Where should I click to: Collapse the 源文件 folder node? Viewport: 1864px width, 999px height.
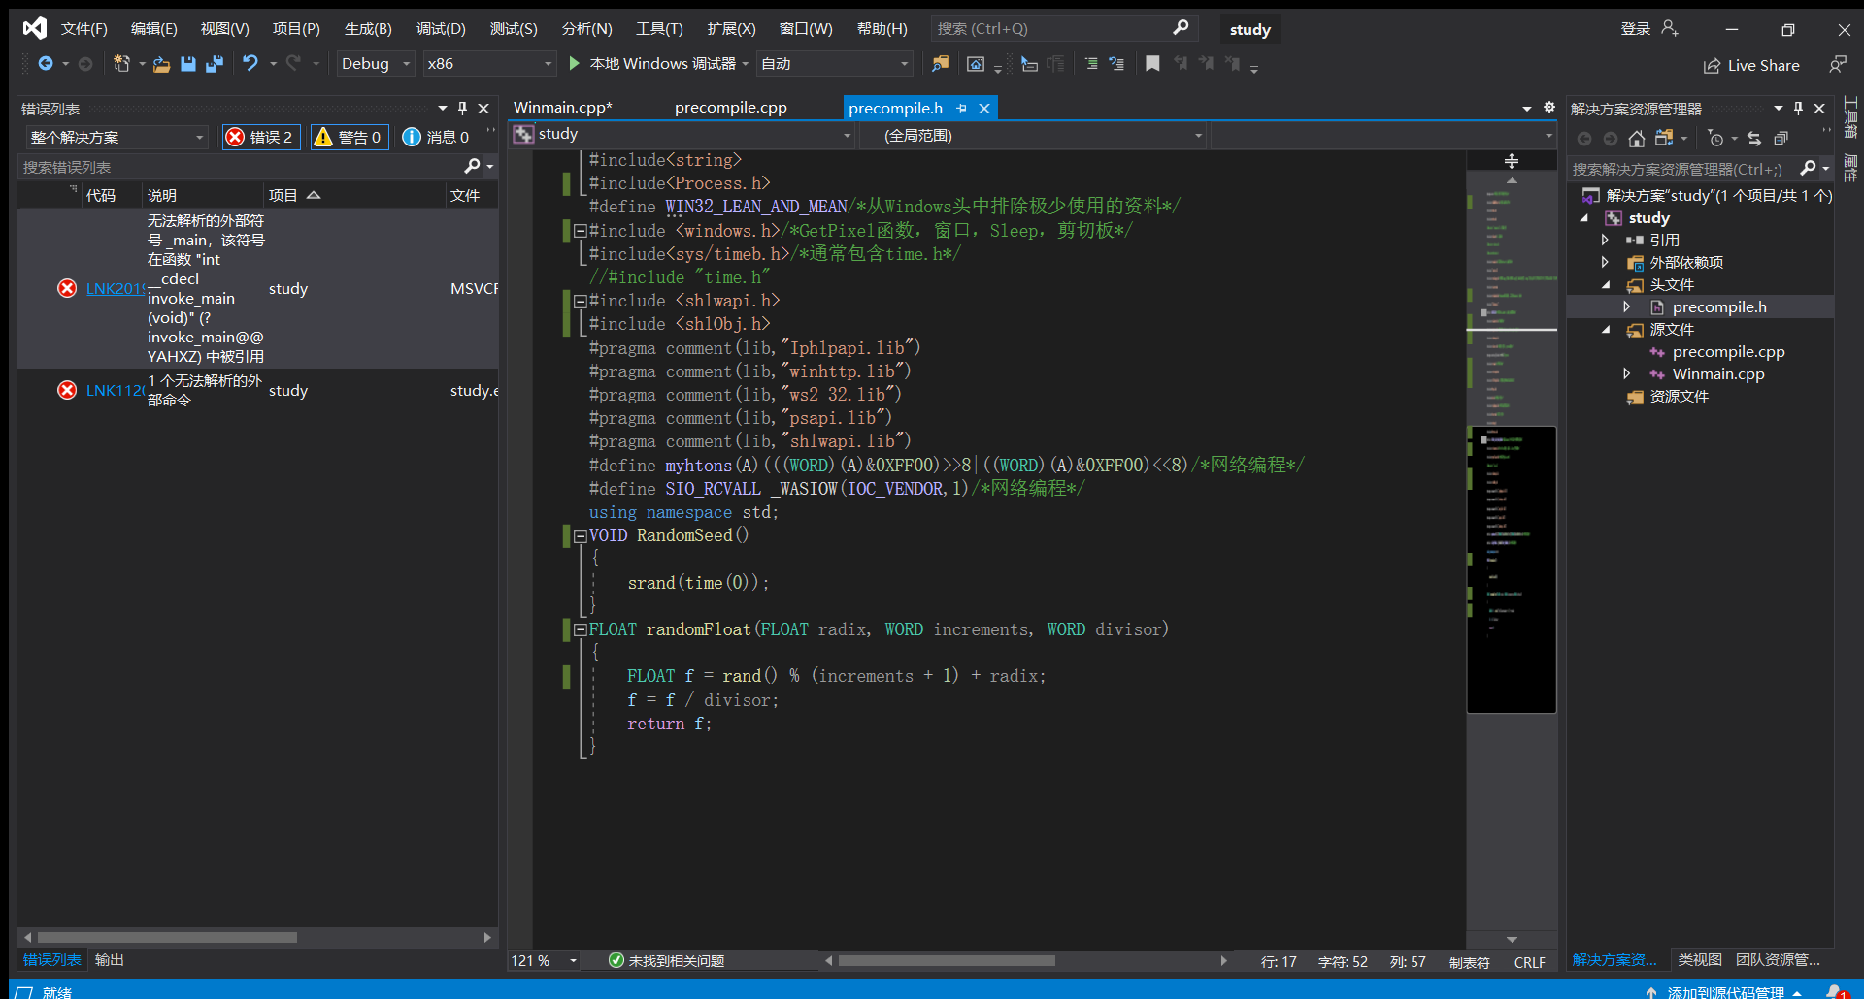point(1606,330)
